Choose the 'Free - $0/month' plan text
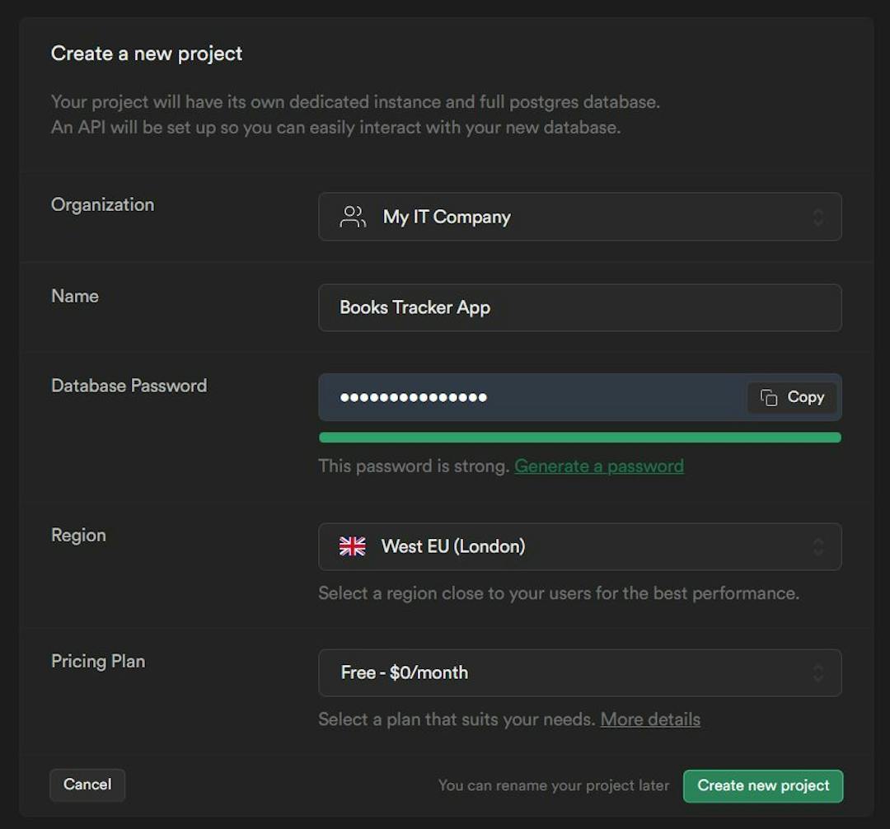890x829 pixels. click(x=405, y=672)
